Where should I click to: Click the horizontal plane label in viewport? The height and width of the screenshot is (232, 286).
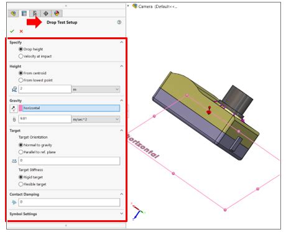[x=142, y=146]
